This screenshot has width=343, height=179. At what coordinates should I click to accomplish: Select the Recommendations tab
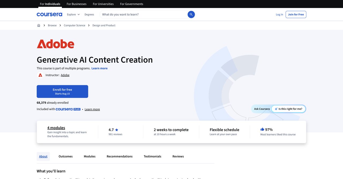(x=120, y=156)
